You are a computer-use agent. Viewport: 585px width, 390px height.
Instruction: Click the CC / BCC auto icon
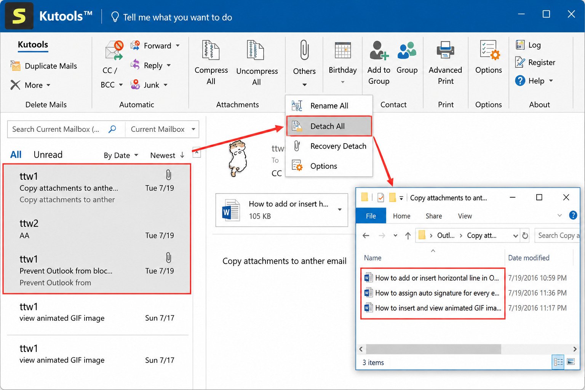[114, 51]
